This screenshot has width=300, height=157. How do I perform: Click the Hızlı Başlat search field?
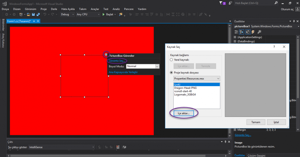(254, 3)
